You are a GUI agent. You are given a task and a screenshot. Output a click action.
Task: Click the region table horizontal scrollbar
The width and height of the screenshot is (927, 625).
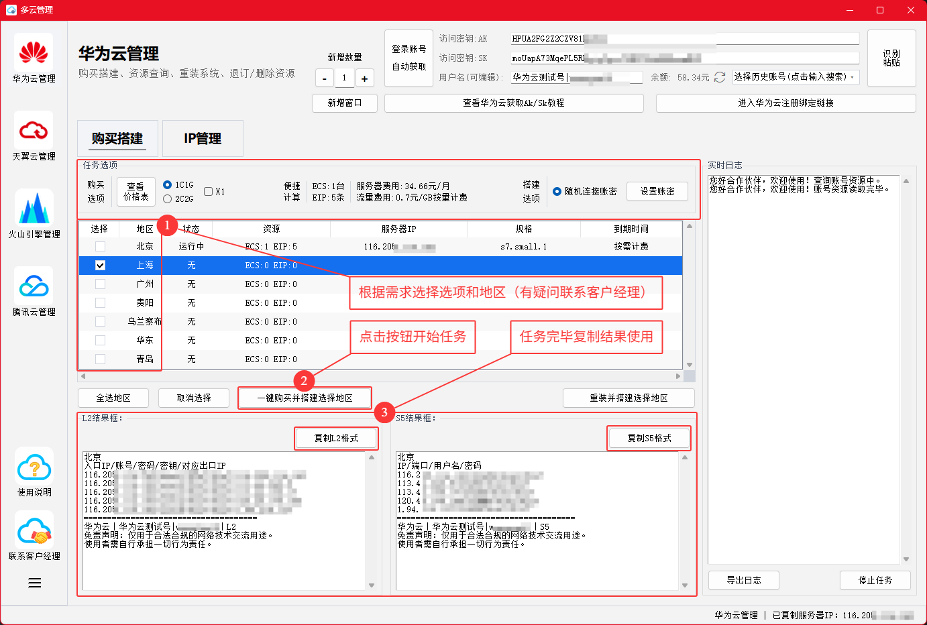click(380, 376)
